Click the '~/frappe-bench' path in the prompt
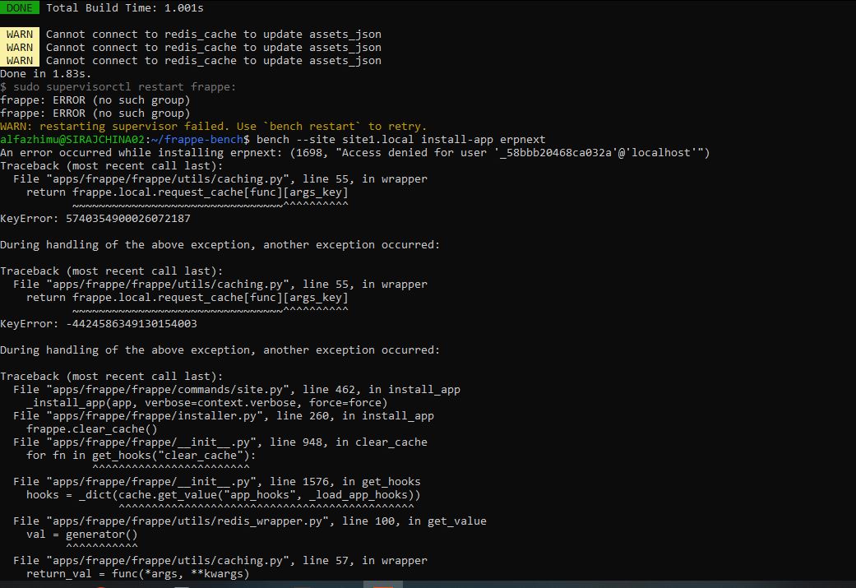 click(197, 139)
